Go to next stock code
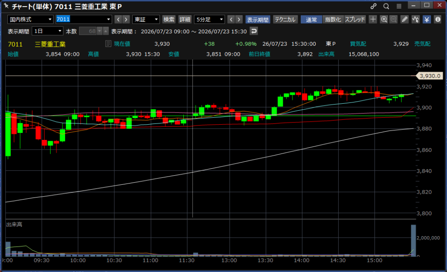 click(126, 19)
